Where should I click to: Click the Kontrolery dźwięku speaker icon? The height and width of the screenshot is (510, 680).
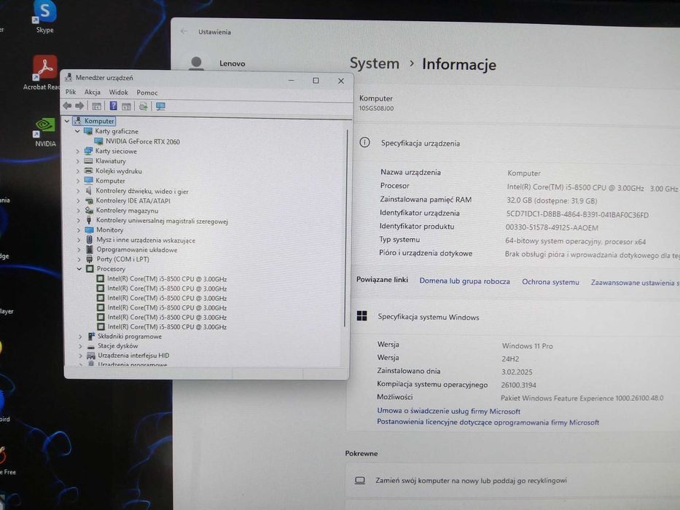[89, 191]
